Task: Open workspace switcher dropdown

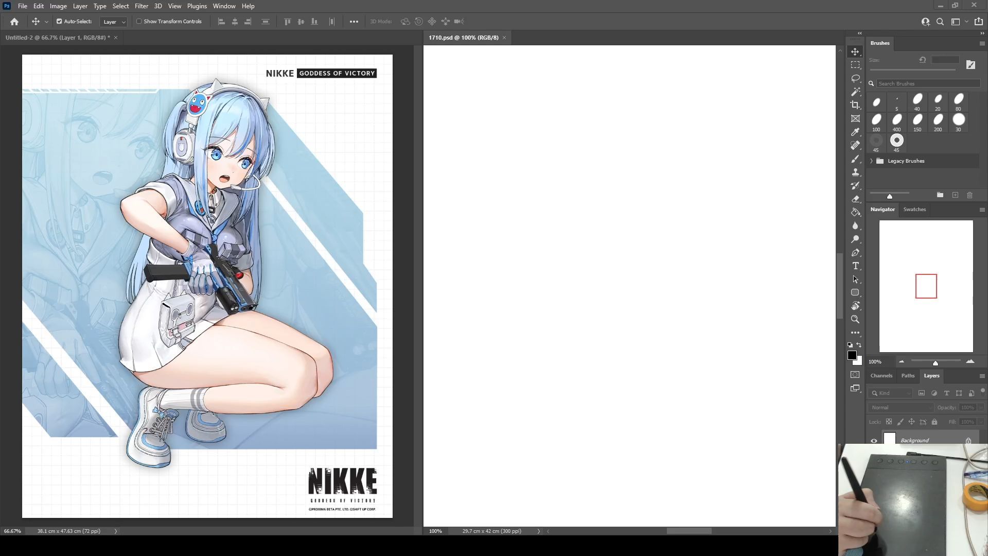Action: coord(959,22)
